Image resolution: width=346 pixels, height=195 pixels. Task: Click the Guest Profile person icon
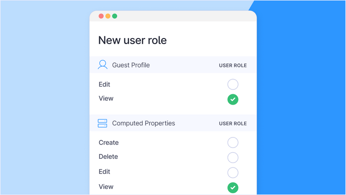coord(103,64)
